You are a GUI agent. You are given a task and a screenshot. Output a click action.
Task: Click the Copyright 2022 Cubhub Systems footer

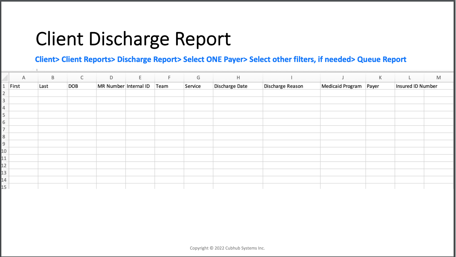click(227, 248)
